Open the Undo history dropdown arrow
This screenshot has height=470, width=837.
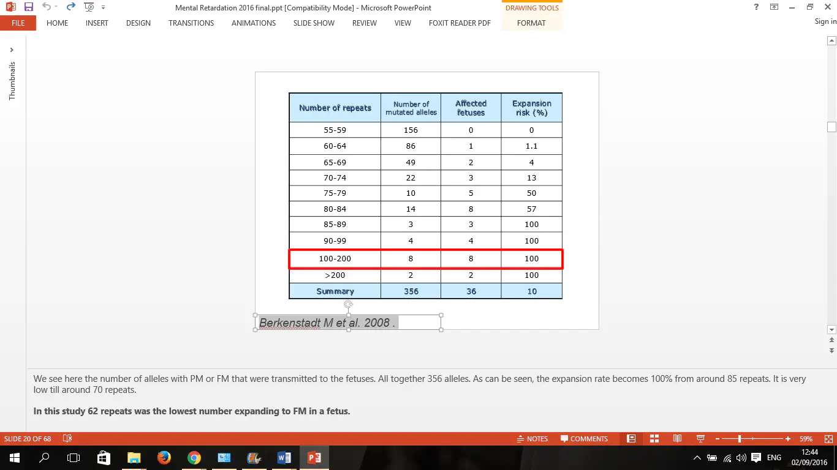click(x=56, y=7)
